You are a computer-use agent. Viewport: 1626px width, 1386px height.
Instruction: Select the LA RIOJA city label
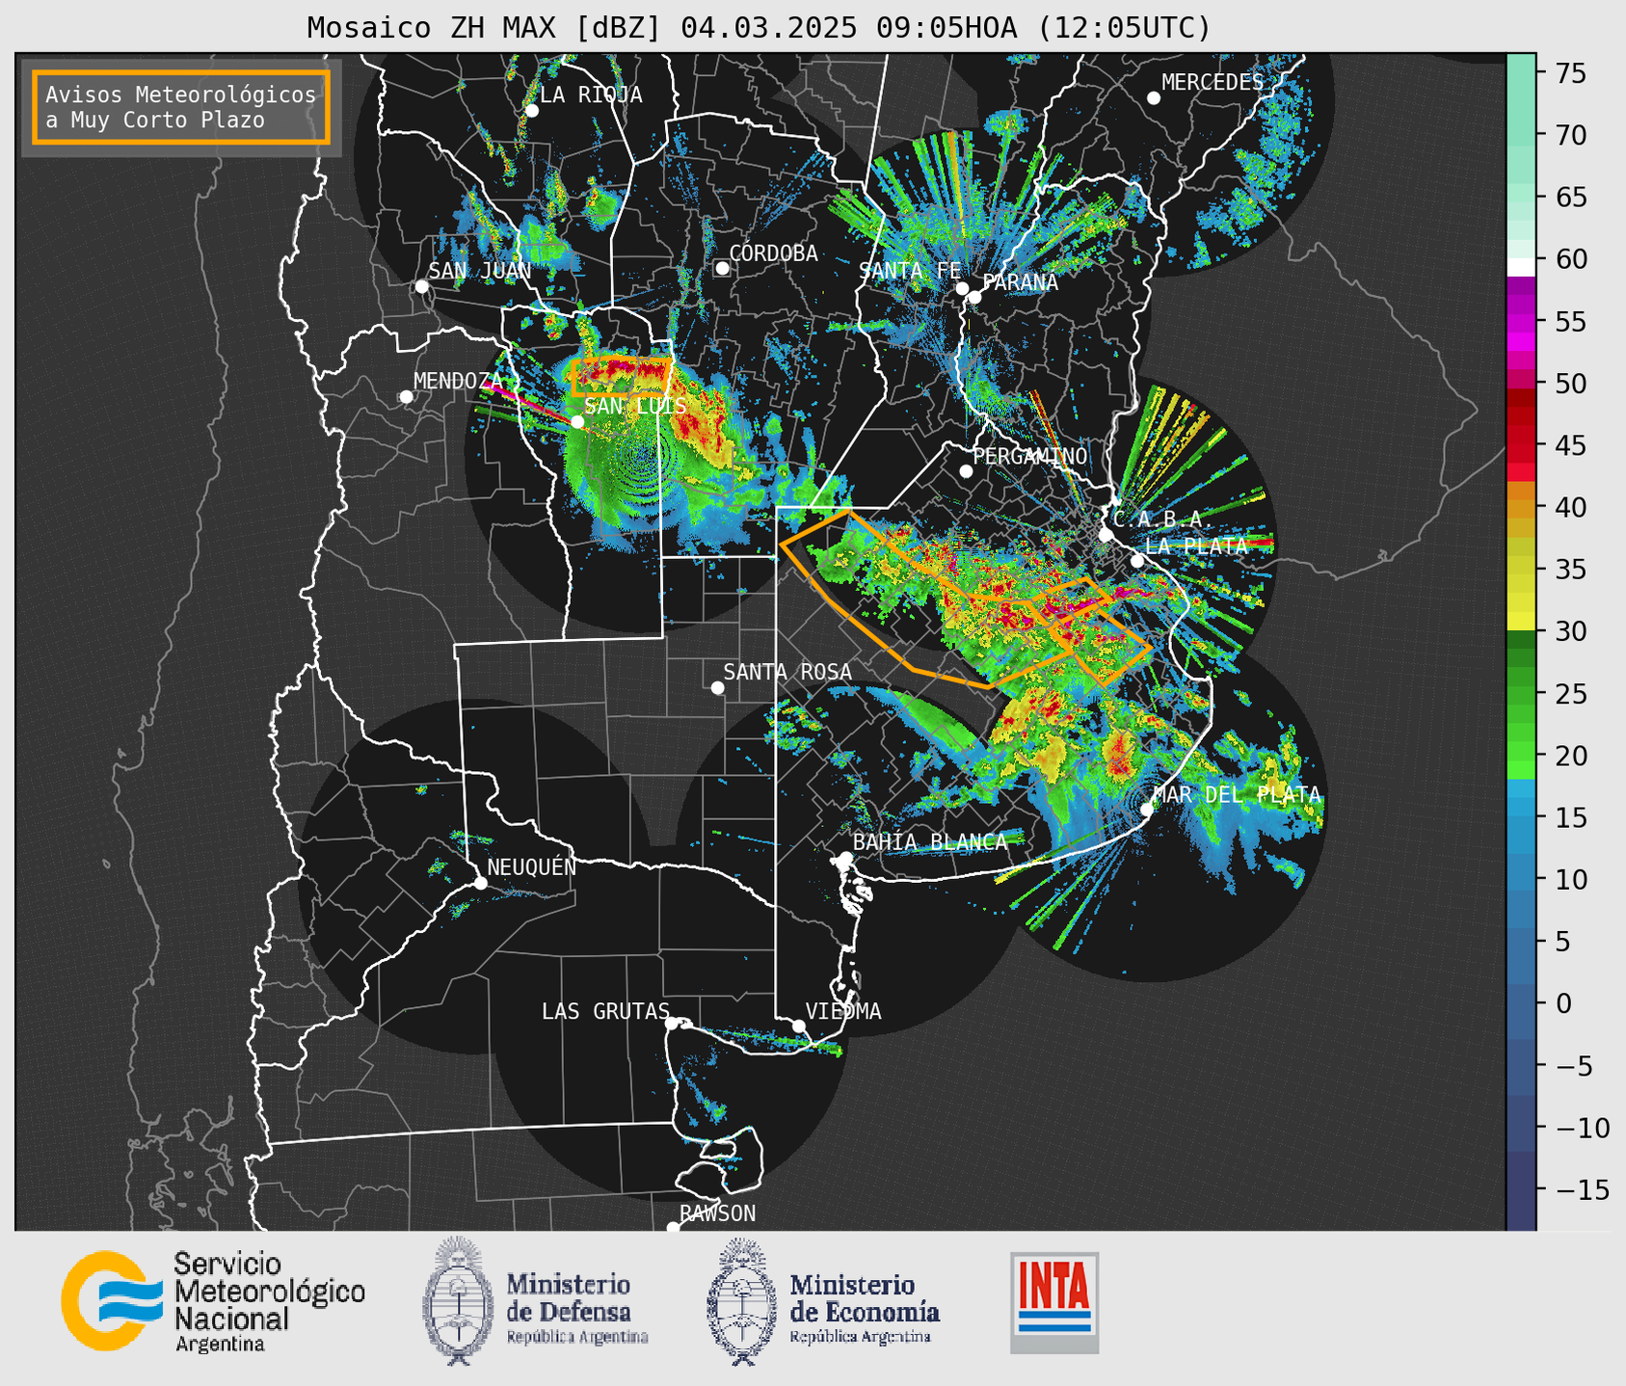[591, 94]
